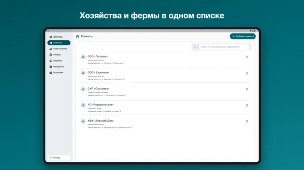The image size is (304, 170).
Task: Select the КФХ «Верхний Дол» client name
Action: tap(101, 121)
